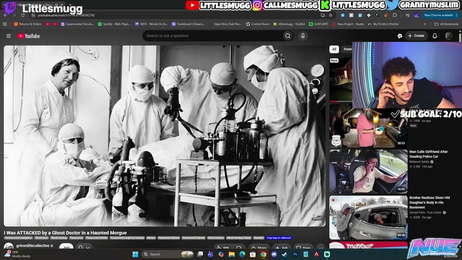Click the Ask AI sparkle icon beside Create
The image size is (462, 260).
pos(400,36)
